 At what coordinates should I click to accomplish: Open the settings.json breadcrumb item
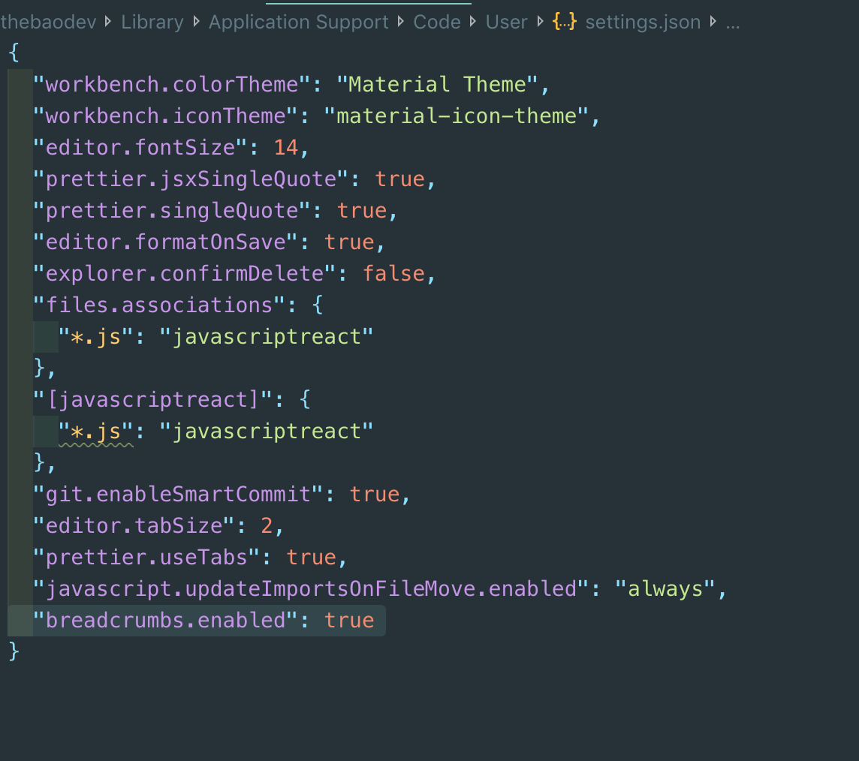(642, 22)
